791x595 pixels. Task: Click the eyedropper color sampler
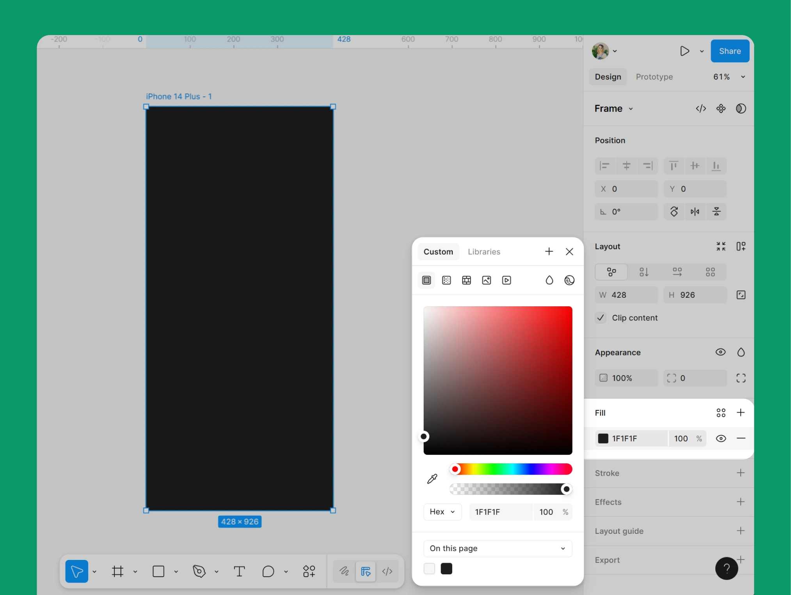pos(432,479)
